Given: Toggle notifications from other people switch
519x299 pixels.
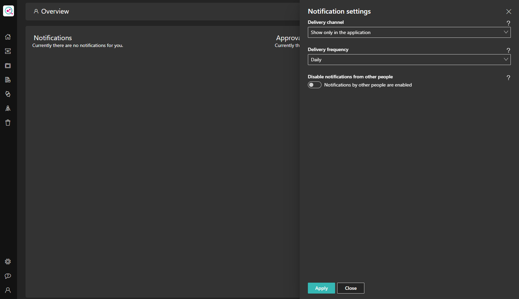Looking at the screenshot, I should pos(314,85).
